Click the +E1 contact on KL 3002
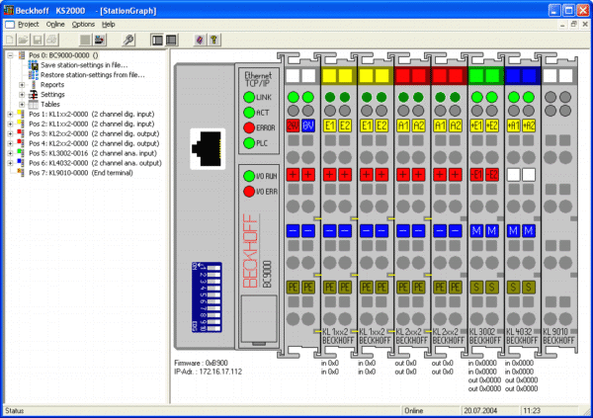Screen dimensions: 593x418 coord(476,125)
